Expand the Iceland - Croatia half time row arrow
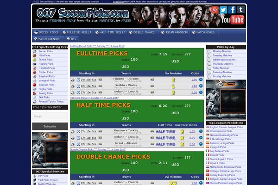 201,138
